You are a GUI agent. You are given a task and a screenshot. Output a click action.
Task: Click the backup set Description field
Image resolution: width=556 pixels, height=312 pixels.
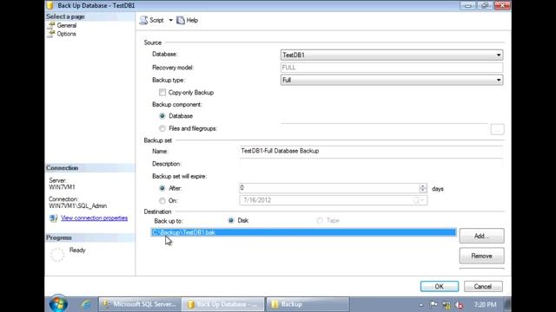point(371,164)
